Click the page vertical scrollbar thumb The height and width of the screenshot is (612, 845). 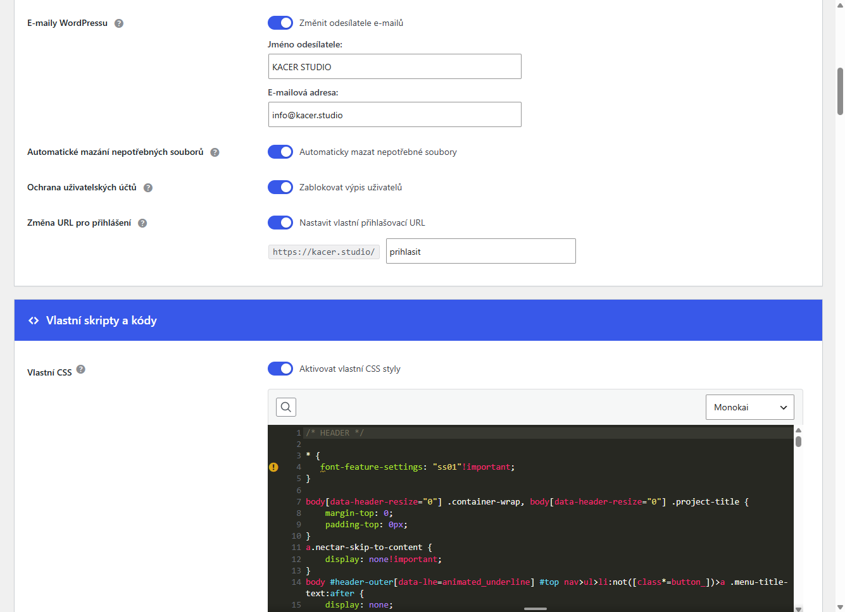point(840,92)
